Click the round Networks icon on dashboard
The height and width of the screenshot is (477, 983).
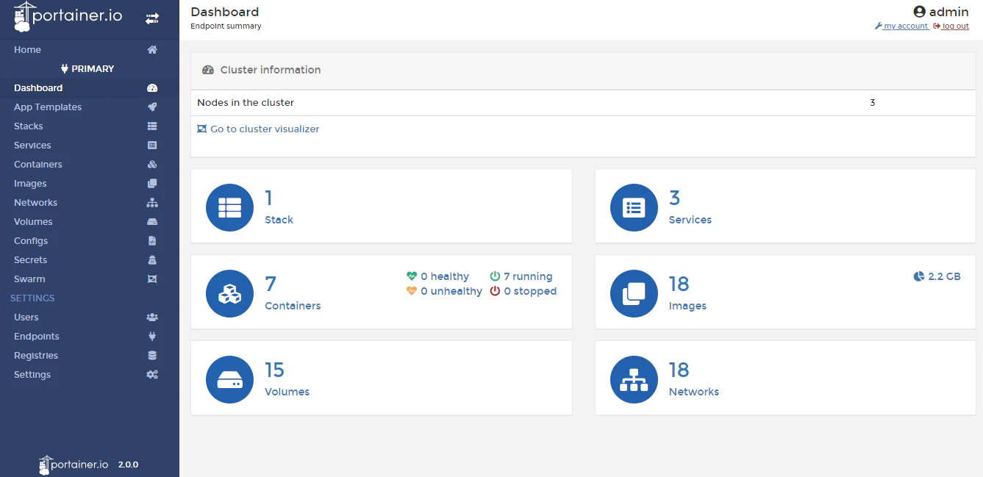point(634,379)
